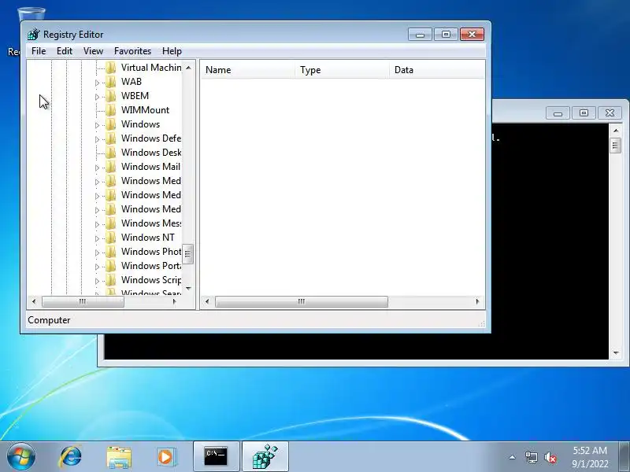The image size is (630, 472).
Task: Click tree pane scroll right arrow
Action: (174, 301)
